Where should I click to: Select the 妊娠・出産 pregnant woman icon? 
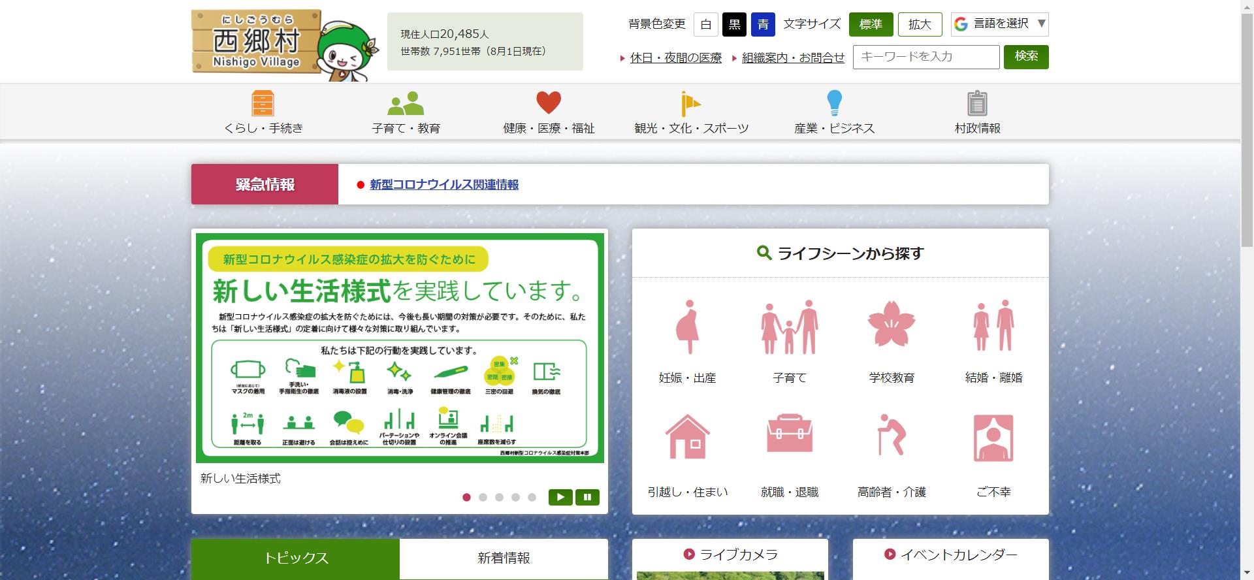(687, 327)
